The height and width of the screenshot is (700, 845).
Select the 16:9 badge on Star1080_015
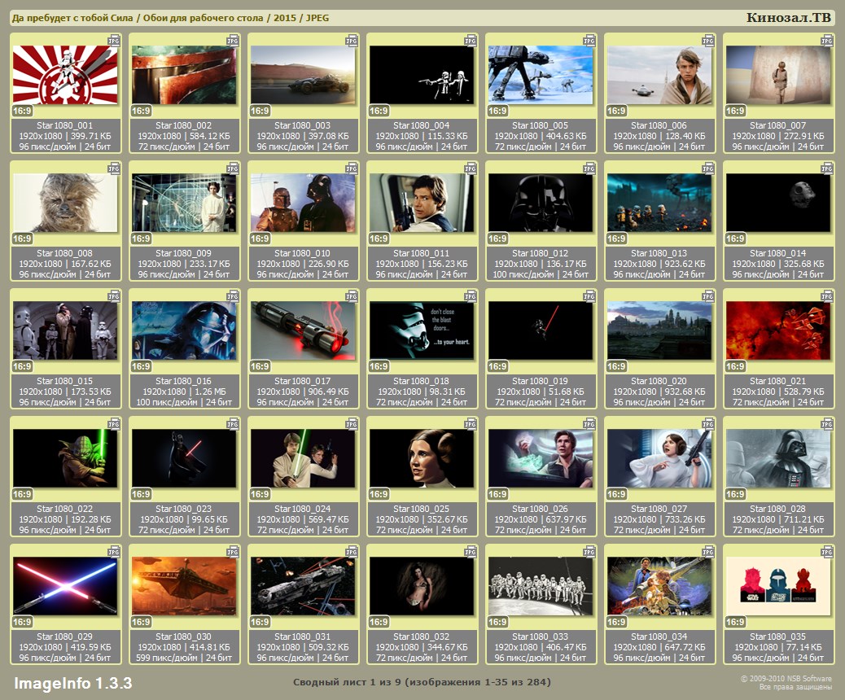coord(22,366)
